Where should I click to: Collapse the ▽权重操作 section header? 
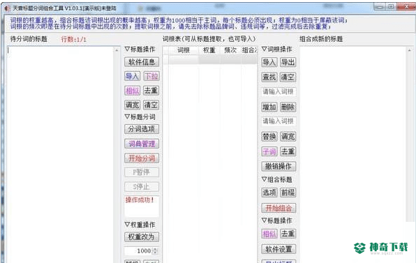(140, 225)
